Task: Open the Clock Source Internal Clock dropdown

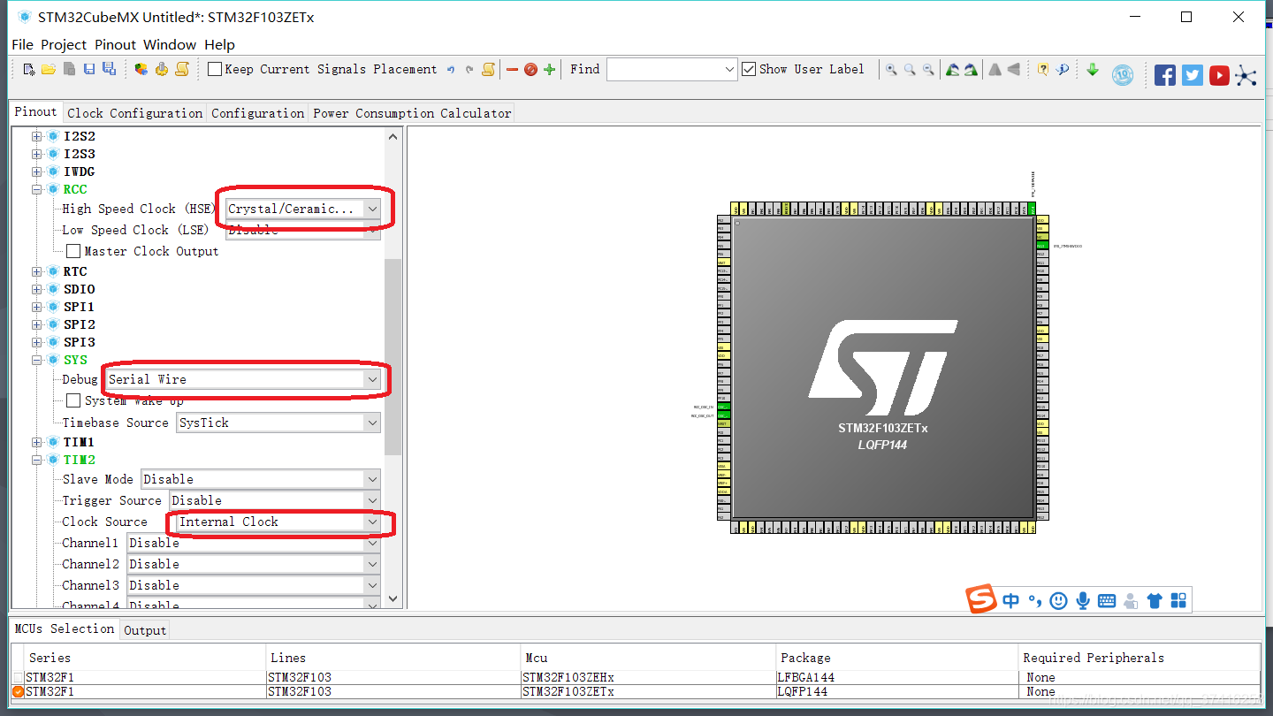Action: point(278,522)
